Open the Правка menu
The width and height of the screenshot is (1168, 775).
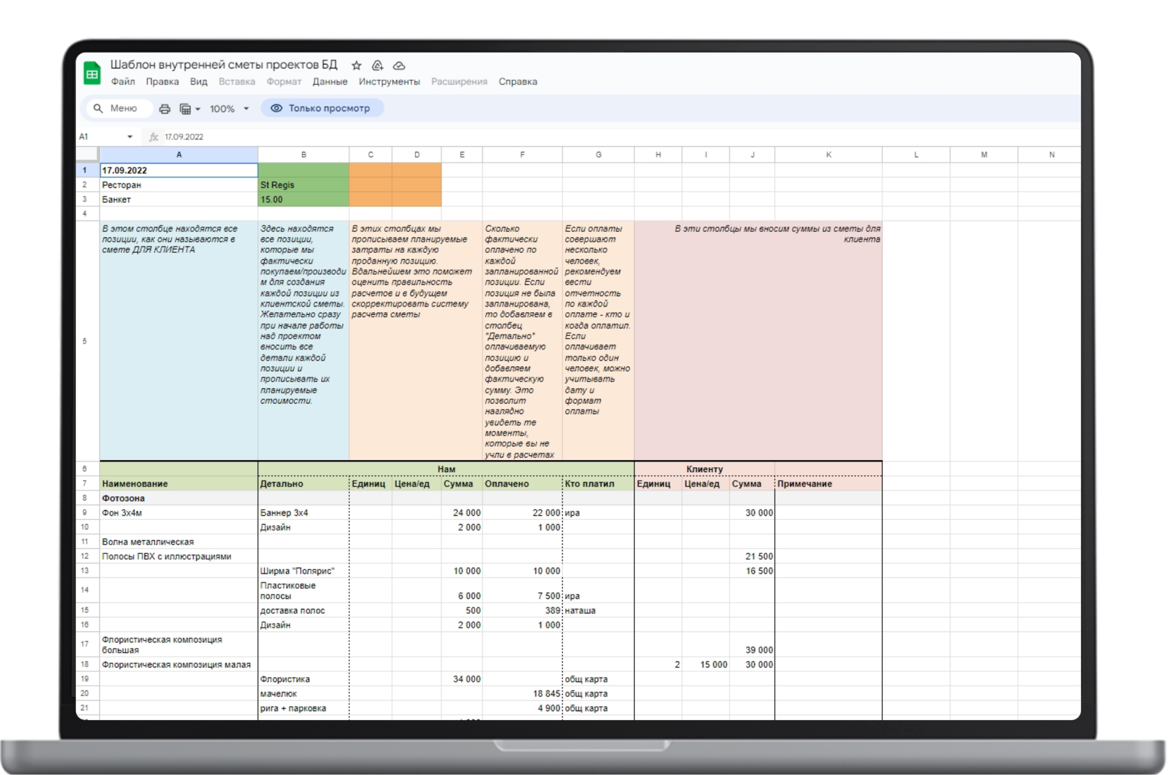click(x=162, y=81)
